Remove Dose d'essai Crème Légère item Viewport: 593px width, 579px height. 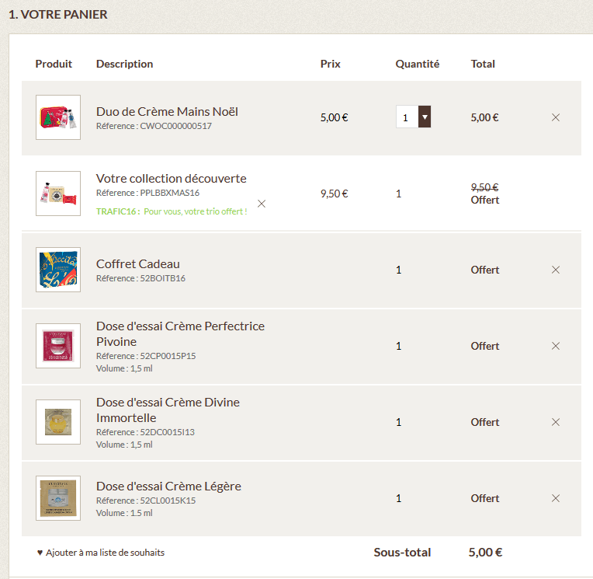point(556,498)
